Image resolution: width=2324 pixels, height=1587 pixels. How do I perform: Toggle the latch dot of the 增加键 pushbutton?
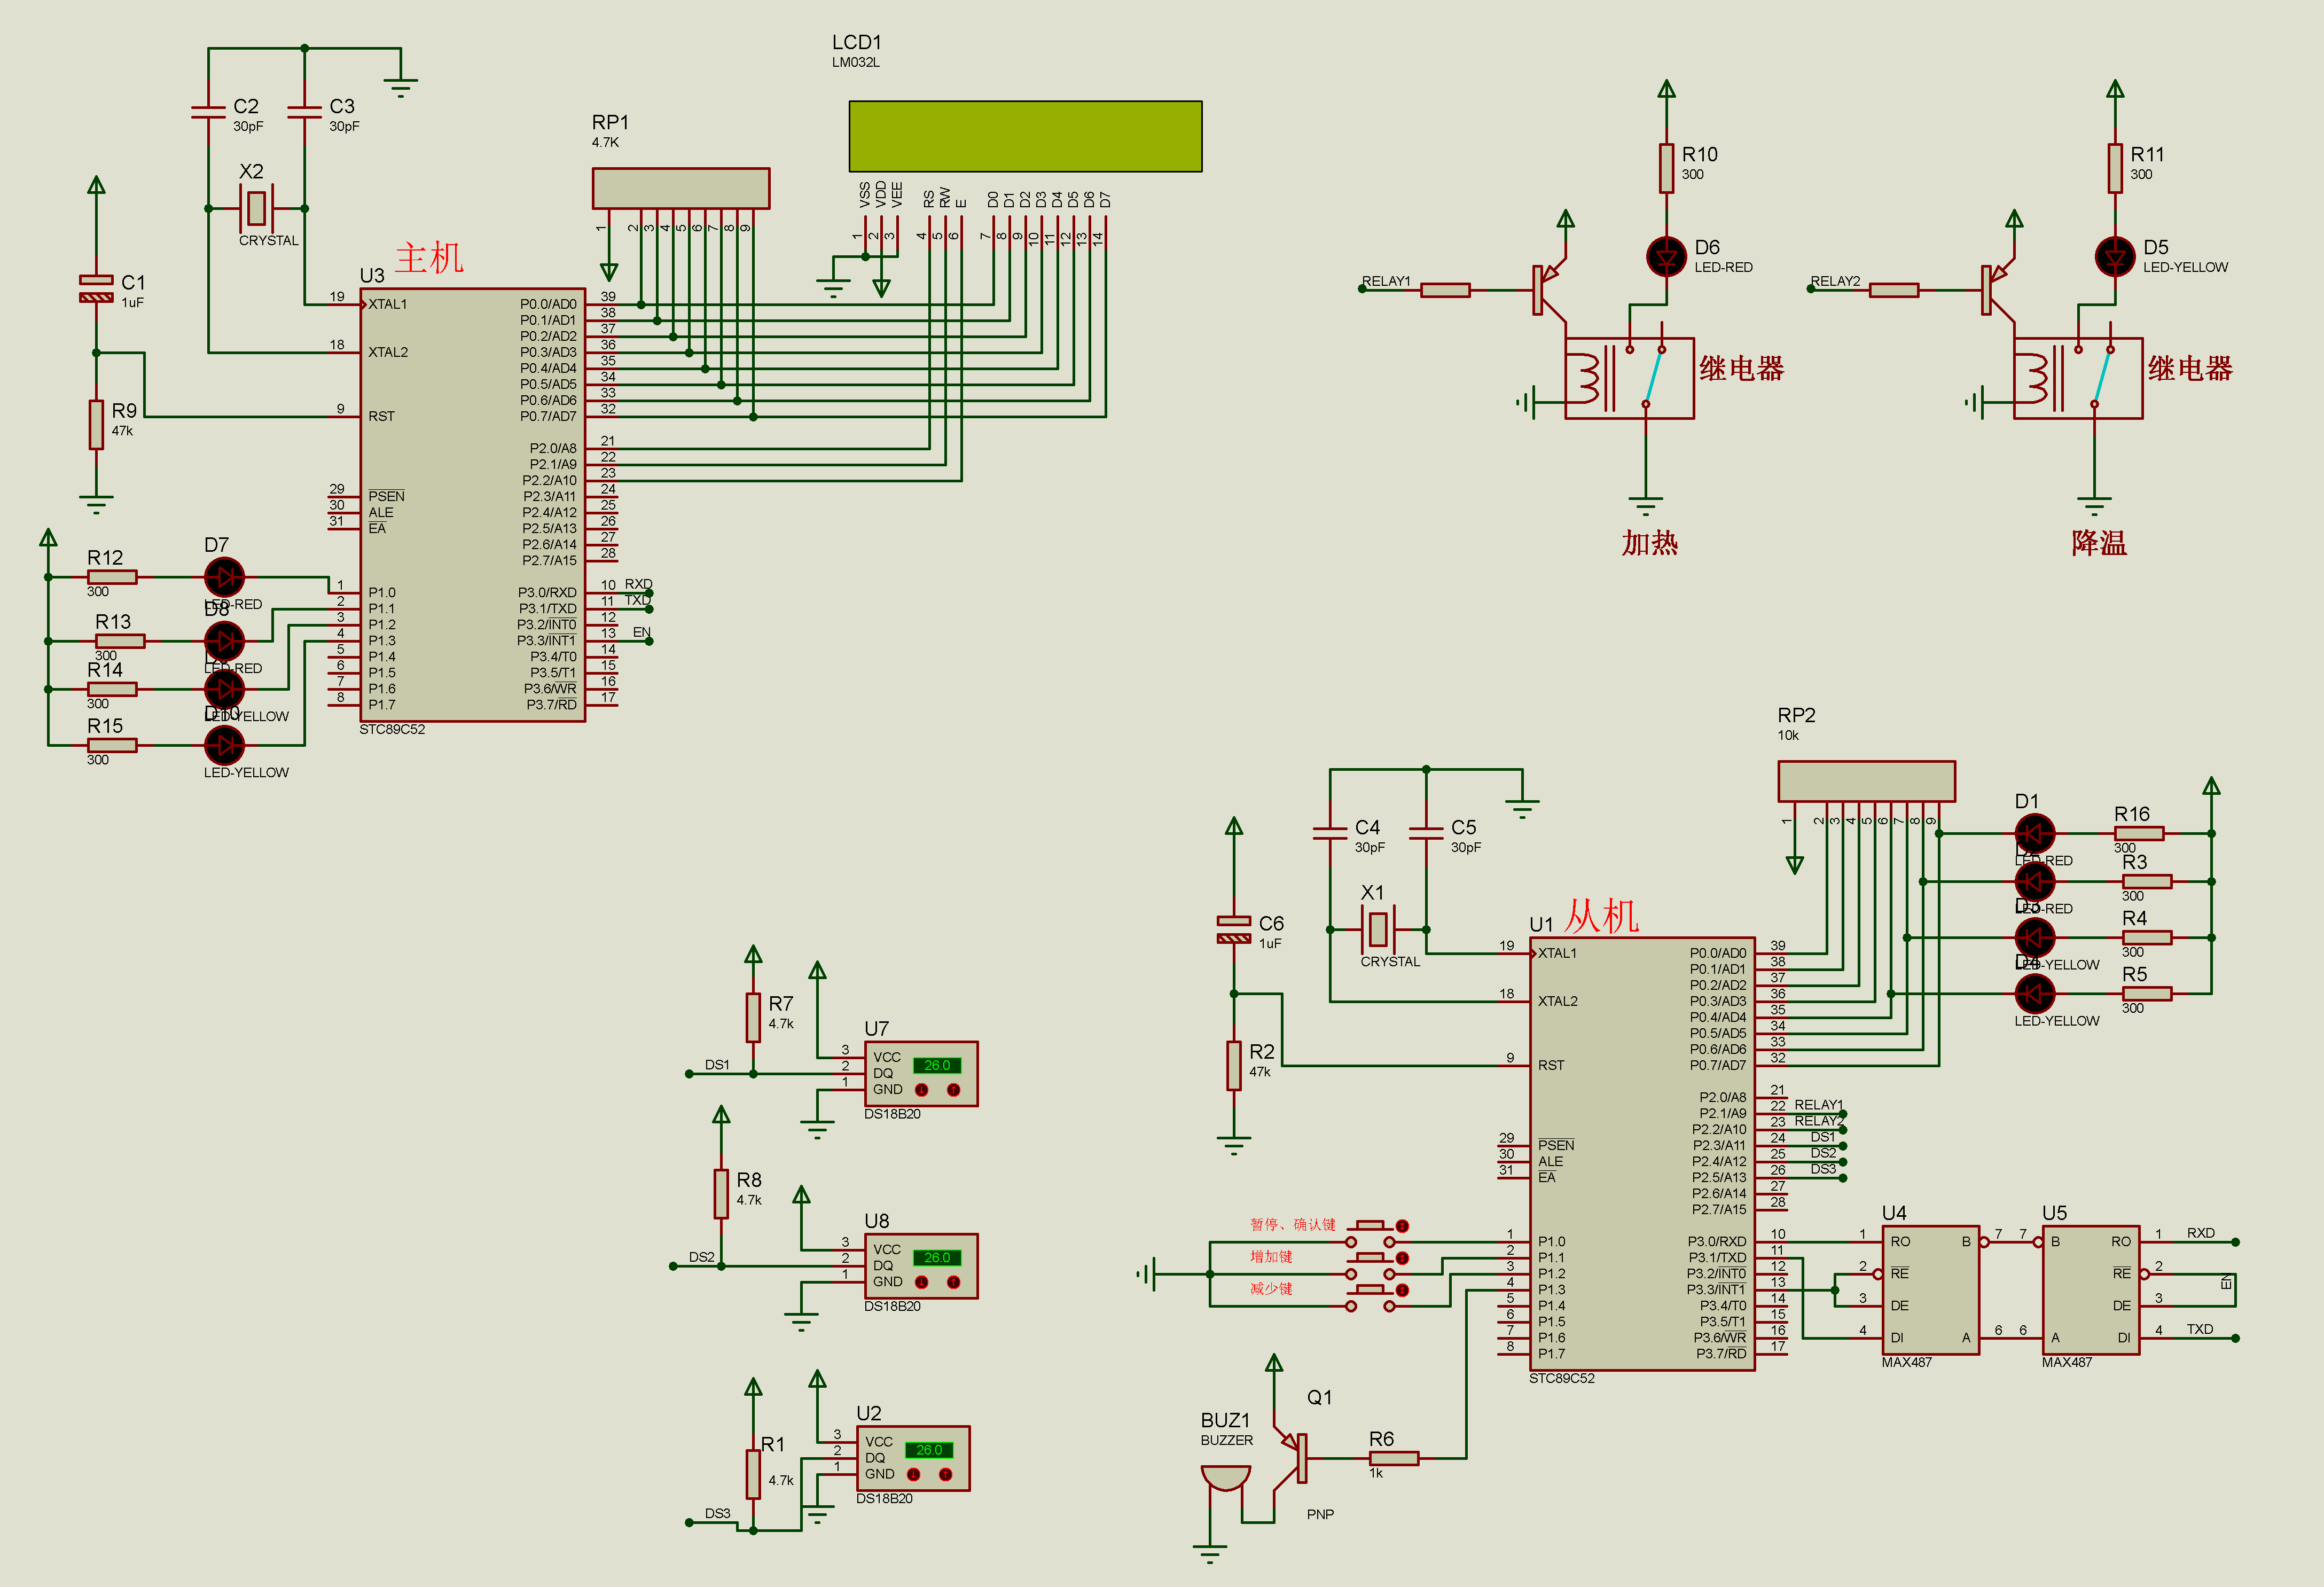[1402, 1258]
